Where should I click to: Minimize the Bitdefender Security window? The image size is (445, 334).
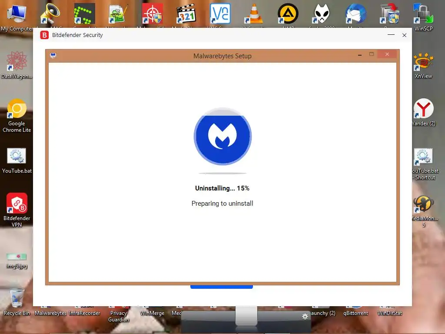coord(391,35)
